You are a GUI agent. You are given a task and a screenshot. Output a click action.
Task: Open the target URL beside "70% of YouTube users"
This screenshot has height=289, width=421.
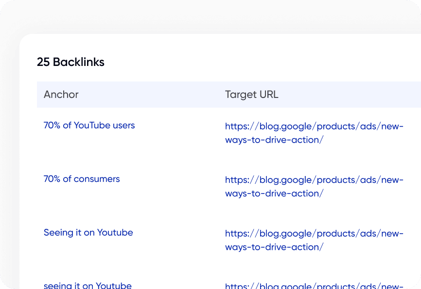tap(314, 126)
